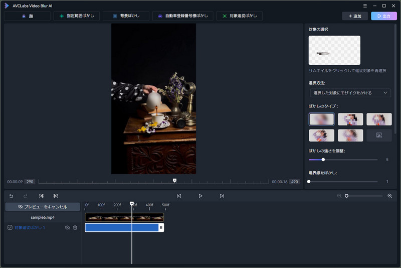Click the tracked object thumbnail to reselect
Viewport: 401px width, 268px height.
pyautogui.click(x=334, y=50)
